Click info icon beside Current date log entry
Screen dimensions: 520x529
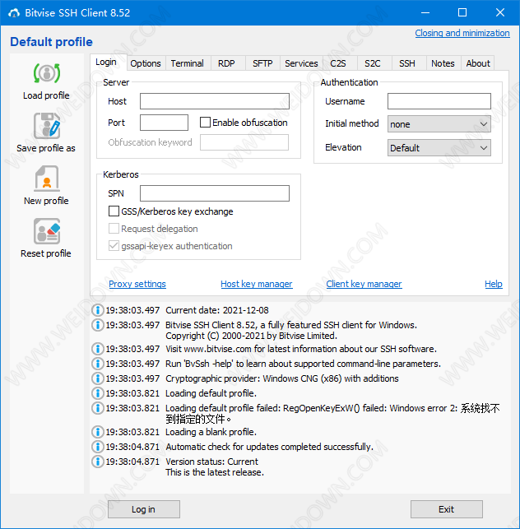point(98,310)
